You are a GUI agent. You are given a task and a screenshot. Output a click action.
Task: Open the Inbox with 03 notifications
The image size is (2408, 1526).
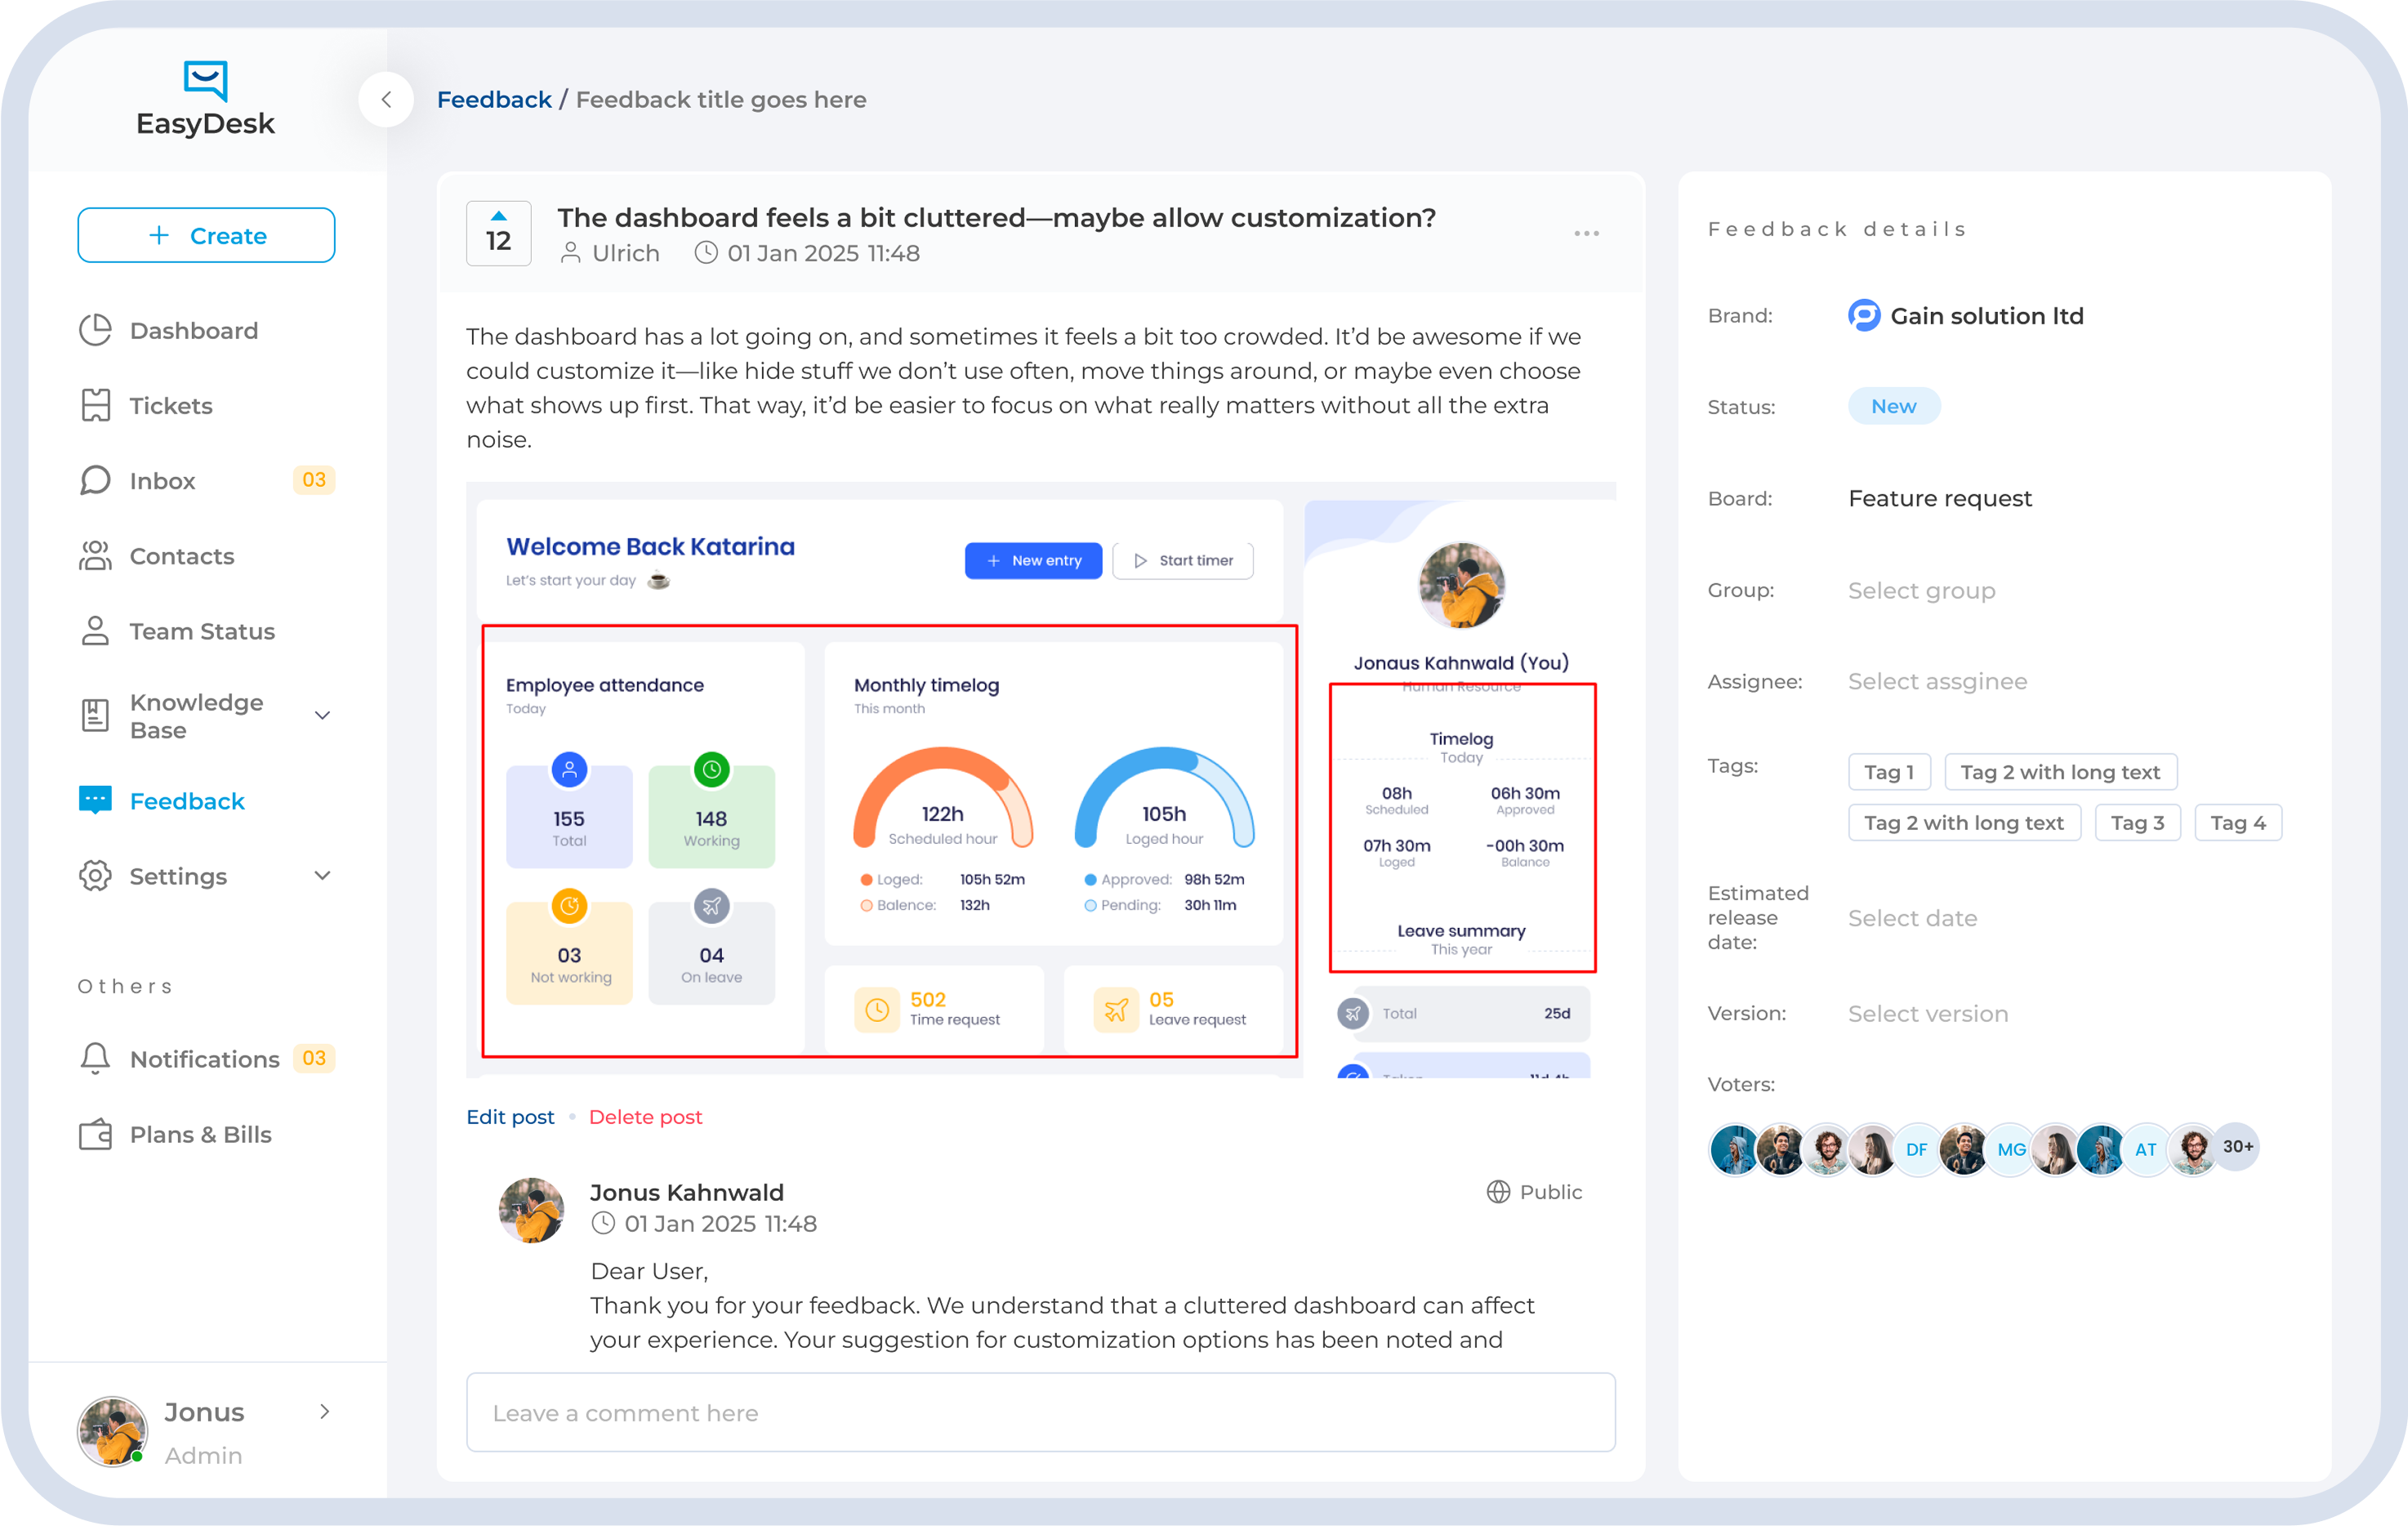pos(163,480)
